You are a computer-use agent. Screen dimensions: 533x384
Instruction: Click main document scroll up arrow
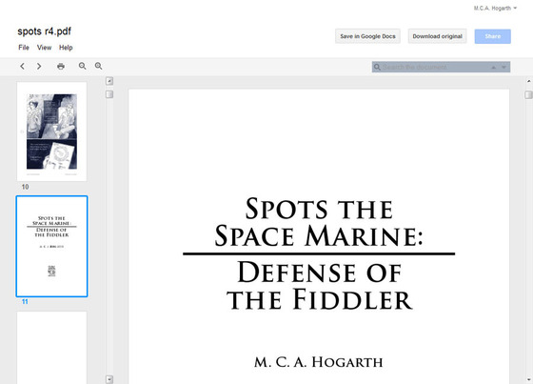(x=528, y=81)
